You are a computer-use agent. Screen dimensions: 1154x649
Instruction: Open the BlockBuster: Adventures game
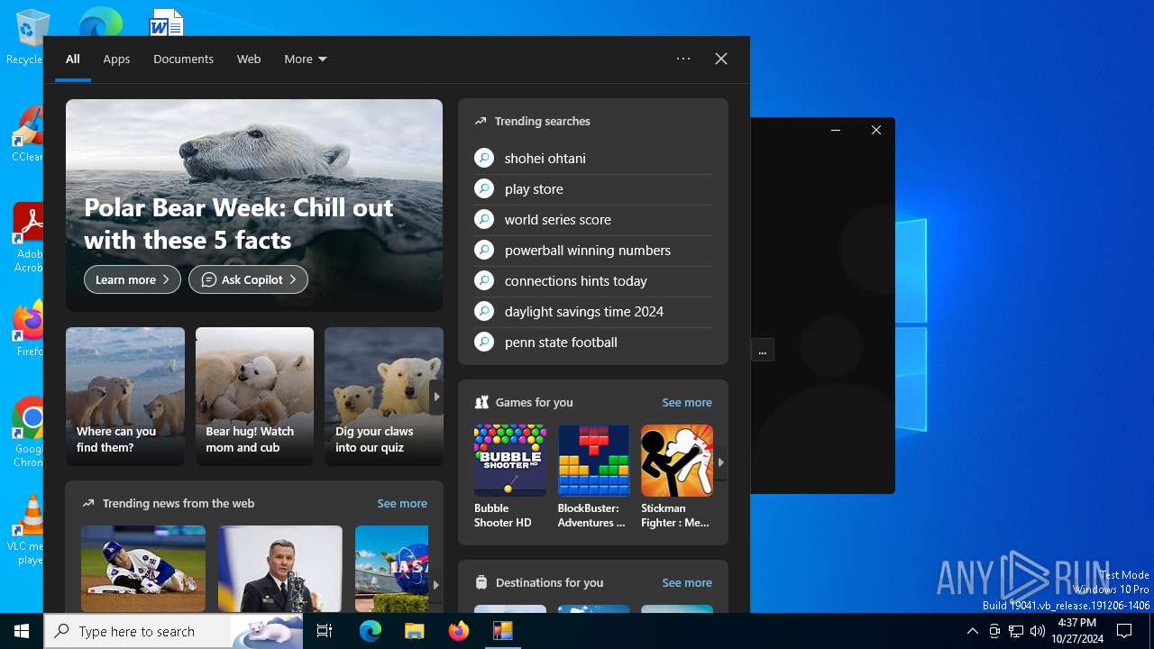[593, 477]
